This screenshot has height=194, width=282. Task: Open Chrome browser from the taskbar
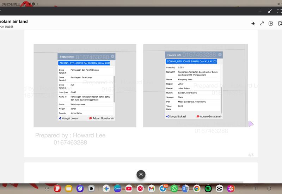click(197, 189)
